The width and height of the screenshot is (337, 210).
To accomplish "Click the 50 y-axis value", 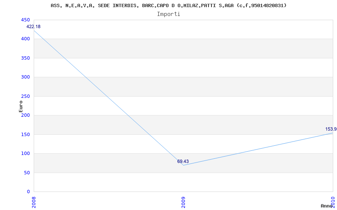I will (27, 173).
